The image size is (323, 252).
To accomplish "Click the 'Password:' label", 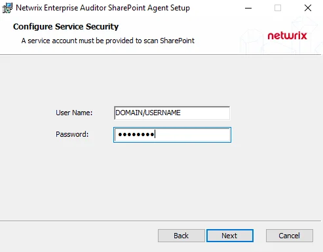I will [72, 134].
